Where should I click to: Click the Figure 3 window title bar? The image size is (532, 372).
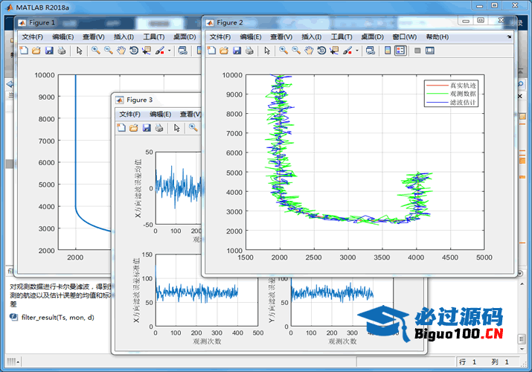[157, 100]
